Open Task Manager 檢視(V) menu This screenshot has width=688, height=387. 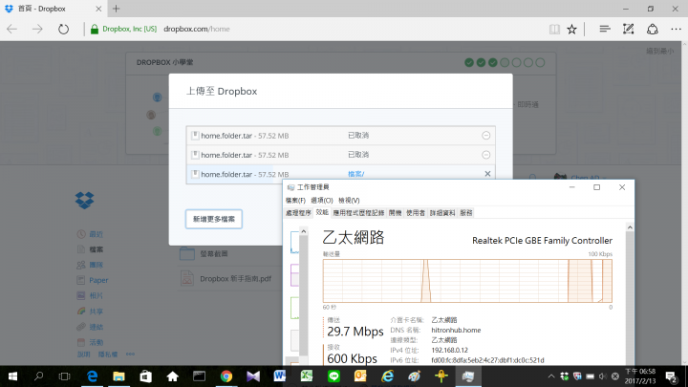coord(349,201)
